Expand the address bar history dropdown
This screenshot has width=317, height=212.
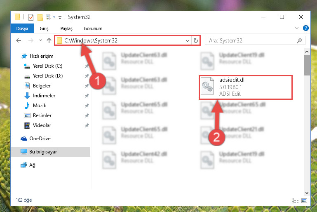point(188,41)
